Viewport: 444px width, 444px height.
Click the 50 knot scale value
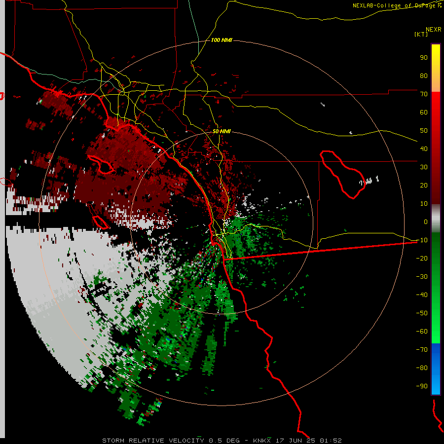424,131
